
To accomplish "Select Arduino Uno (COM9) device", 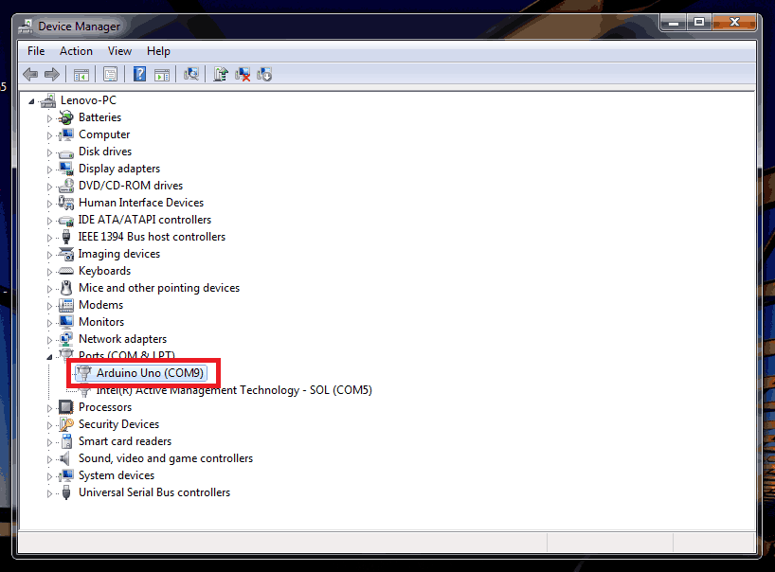I will coord(150,373).
